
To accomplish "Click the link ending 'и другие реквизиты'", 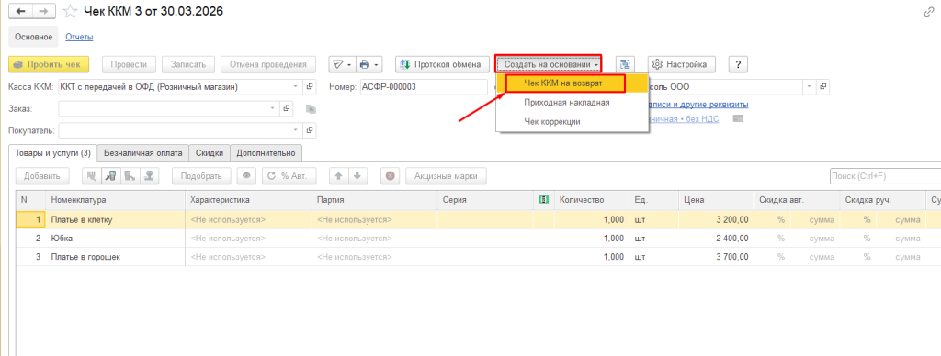I will pyautogui.click(x=698, y=105).
